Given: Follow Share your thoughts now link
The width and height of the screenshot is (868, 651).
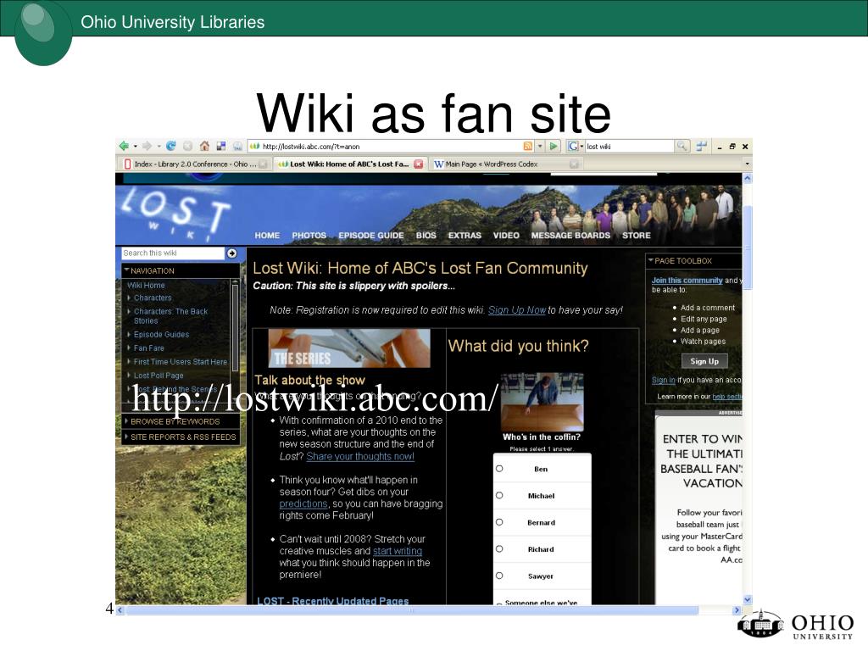Looking at the screenshot, I should click(359, 456).
